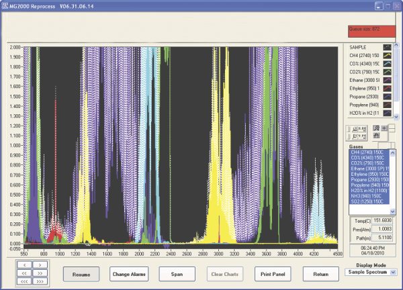The height and width of the screenshot is (290, 403).
Task: Click the Path(m) value field
Action: point(382,238)
